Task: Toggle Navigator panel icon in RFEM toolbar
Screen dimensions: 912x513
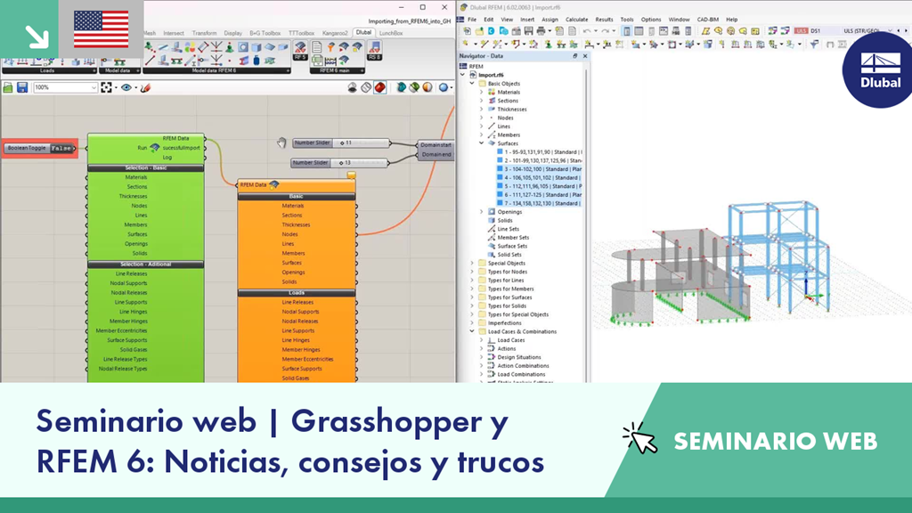Action: tap(626, 31)
